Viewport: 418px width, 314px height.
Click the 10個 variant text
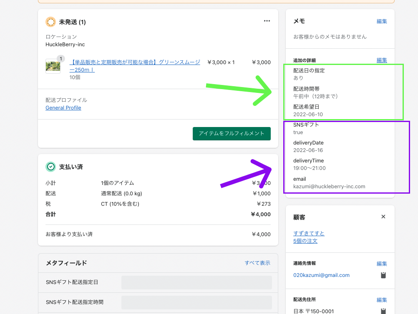pyautogui.click(x=75, y=77)
